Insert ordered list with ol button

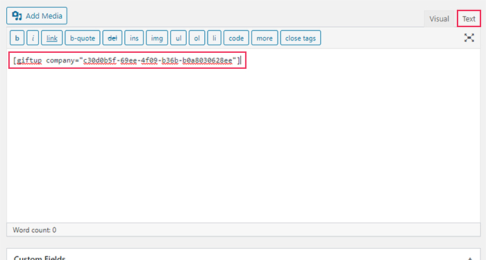click(196, 38)
